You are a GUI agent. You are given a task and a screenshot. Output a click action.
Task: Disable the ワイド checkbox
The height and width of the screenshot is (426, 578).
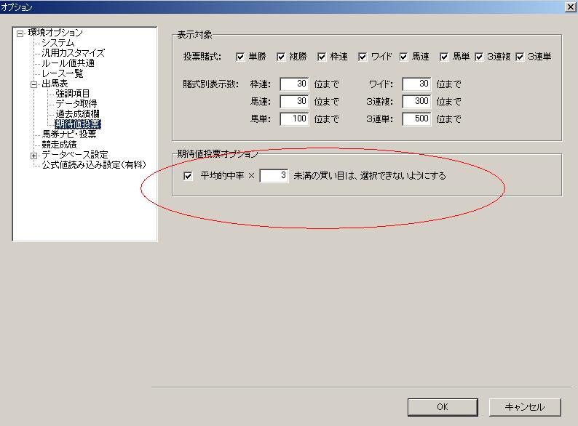click(x=363, y=57)
